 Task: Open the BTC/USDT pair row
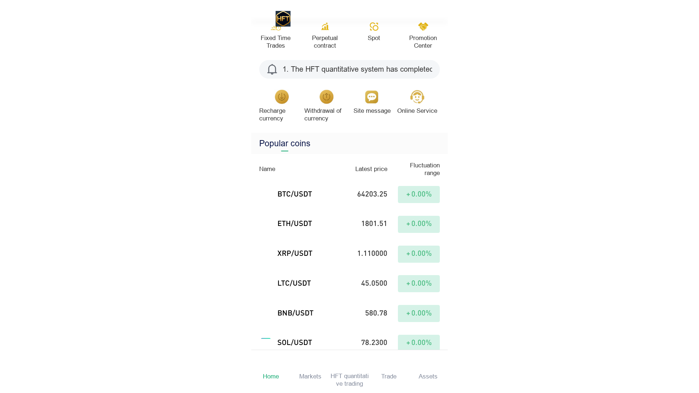349,194
